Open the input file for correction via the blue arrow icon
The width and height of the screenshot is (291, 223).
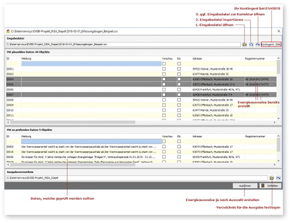pos(257,45)
